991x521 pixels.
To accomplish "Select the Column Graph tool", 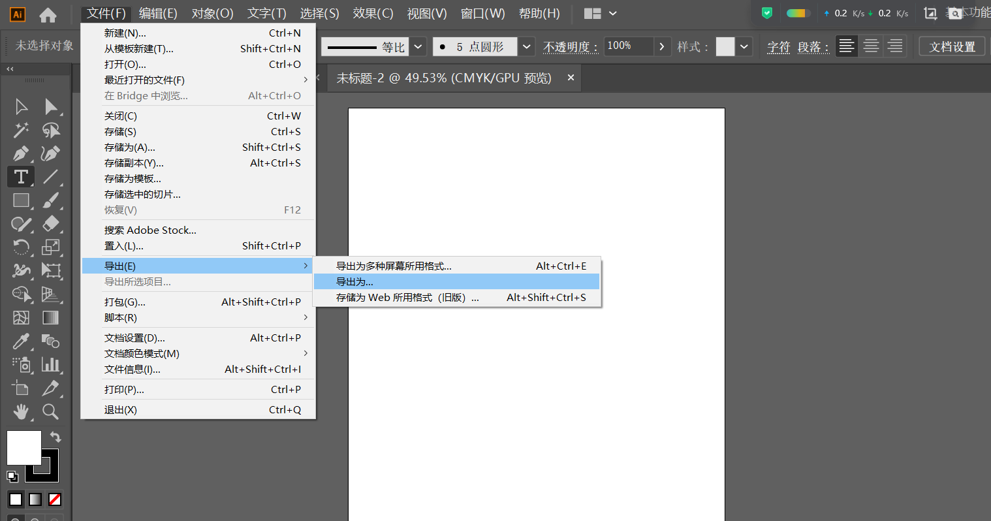I will click(x=51, y=364).
